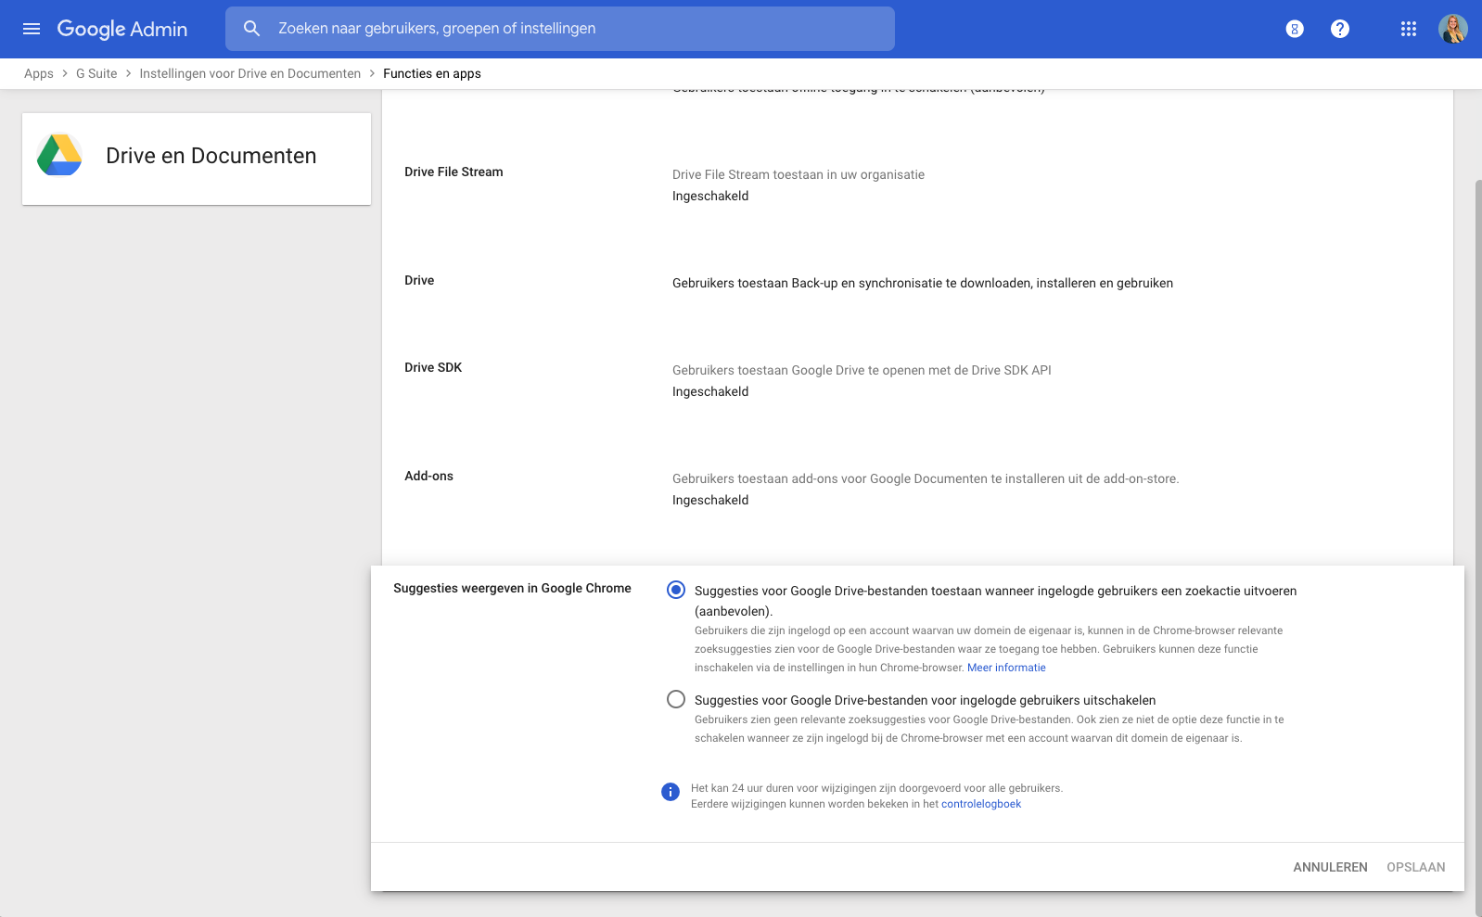The image size is (1482, 917).
Task: Expand the Drive backup and sync setting
Action: [917, 282]
